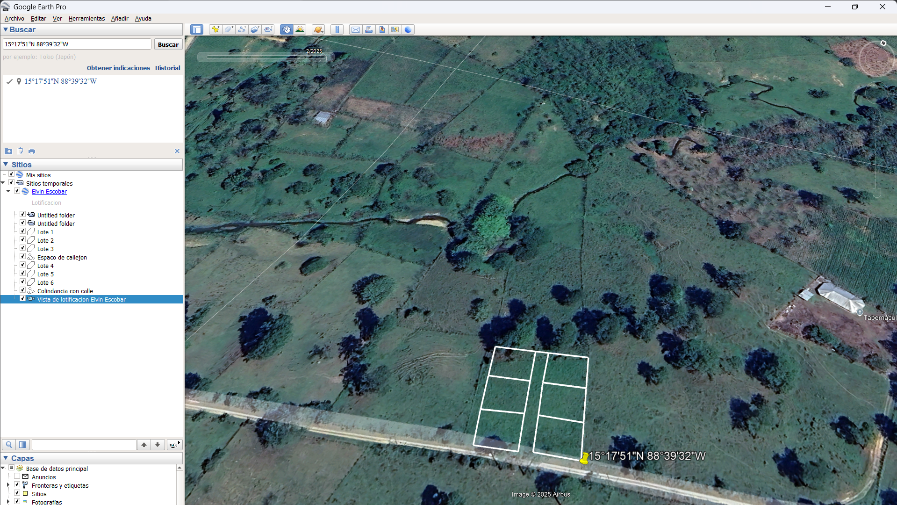The width and height of the screenshot is (897, 505).
Task: Print the current view
Action: click(x=369, y=29)
